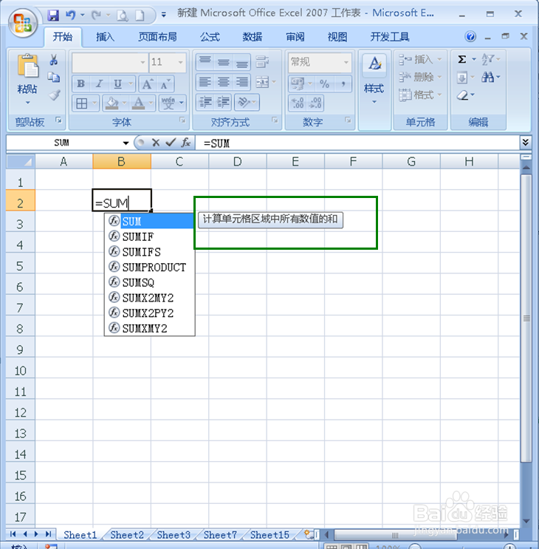Open the Sheet15 worksheet tab

coord(269,535)
